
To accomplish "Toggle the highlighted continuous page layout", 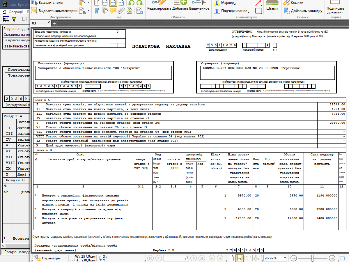I will pyautogui.click(x=240, y=258).
